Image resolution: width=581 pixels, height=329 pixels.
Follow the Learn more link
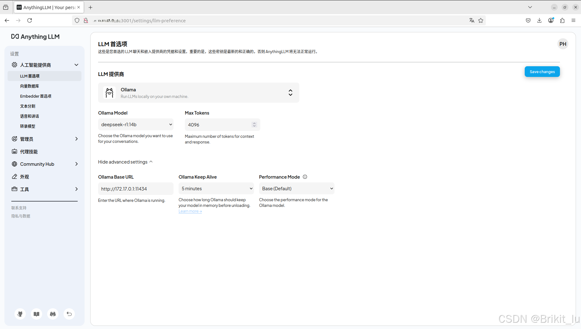tap(190, 211)
